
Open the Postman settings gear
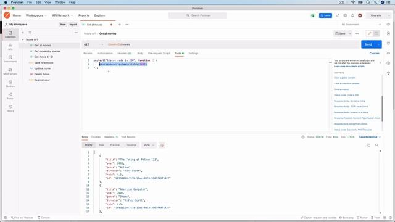[x=345, y=15]
